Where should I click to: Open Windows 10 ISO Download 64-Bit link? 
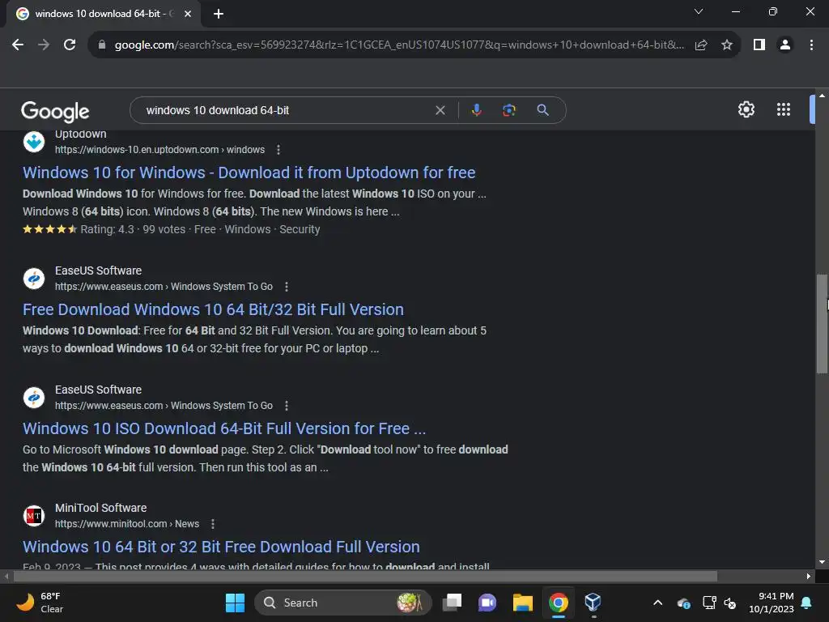click(x=224, y=428)
